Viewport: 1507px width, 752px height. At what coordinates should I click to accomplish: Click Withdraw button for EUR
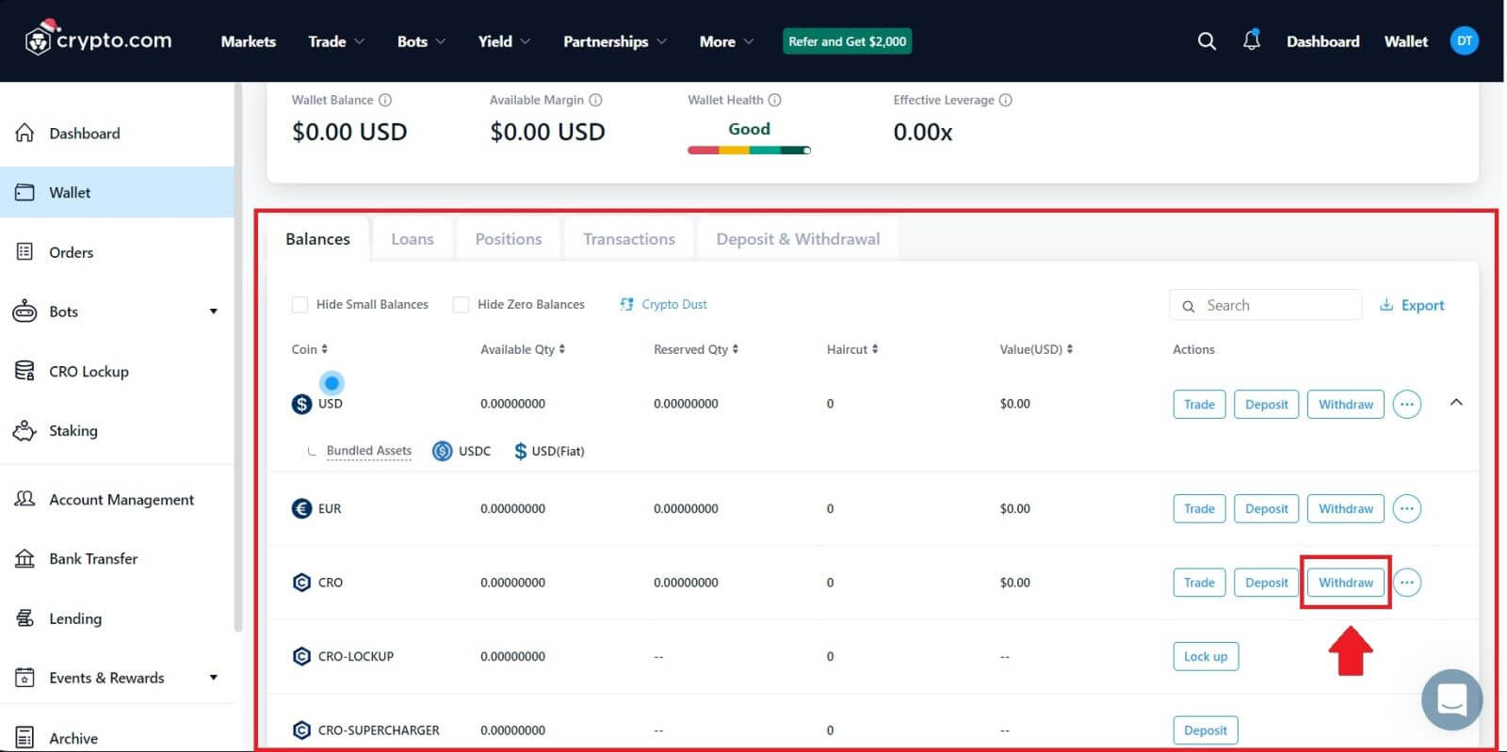coord(1346,508)
